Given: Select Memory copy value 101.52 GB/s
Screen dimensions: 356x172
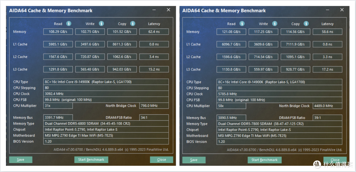Looking at the screenshot, I should [x=122, y=32].
